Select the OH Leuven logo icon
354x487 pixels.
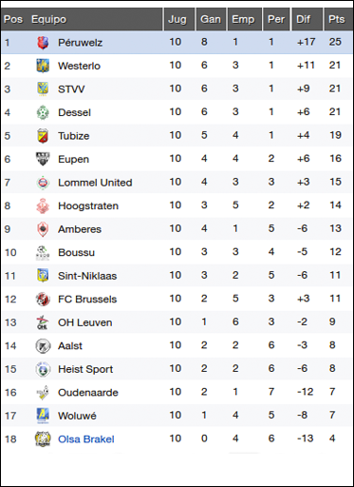point(43,322)
